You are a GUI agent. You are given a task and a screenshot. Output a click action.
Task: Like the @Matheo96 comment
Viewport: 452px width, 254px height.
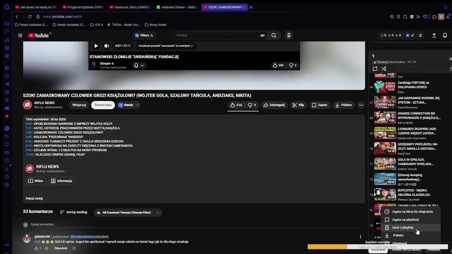[x=36, y=248]
